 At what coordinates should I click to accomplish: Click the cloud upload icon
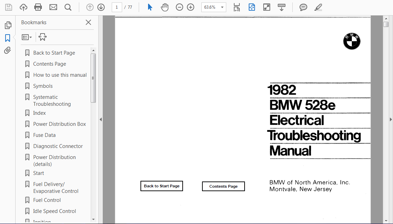23,7
